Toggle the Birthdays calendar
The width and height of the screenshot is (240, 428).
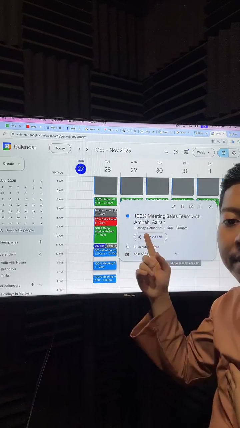(8, 269)
